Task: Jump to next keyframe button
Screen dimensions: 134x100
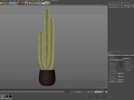Action: coord(83,92)
